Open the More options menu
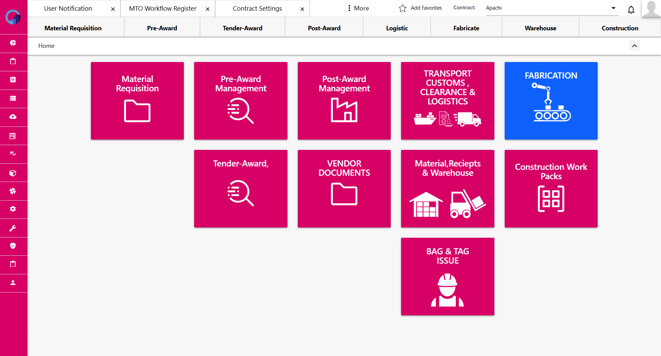Image resolution: width=661 pixels, height=356 pixels. pos(358,8)
